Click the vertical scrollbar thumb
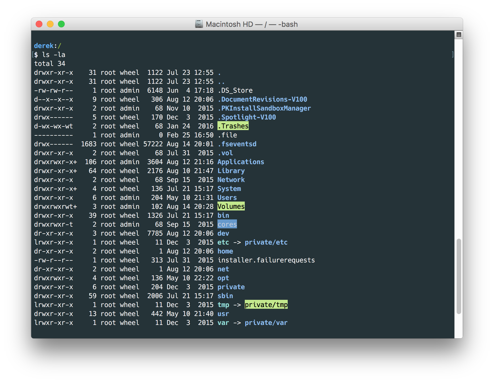The width and height of the screenshot is (494, 383). 459,276
